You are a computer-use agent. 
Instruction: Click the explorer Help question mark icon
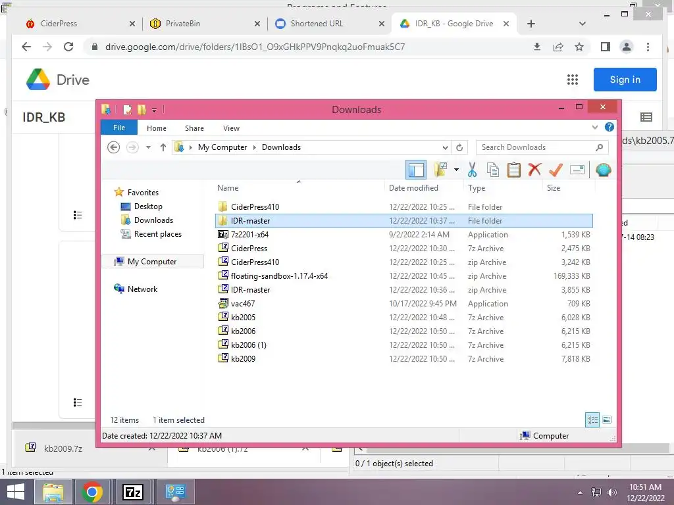pyautogui.click(x=609, y=127)
